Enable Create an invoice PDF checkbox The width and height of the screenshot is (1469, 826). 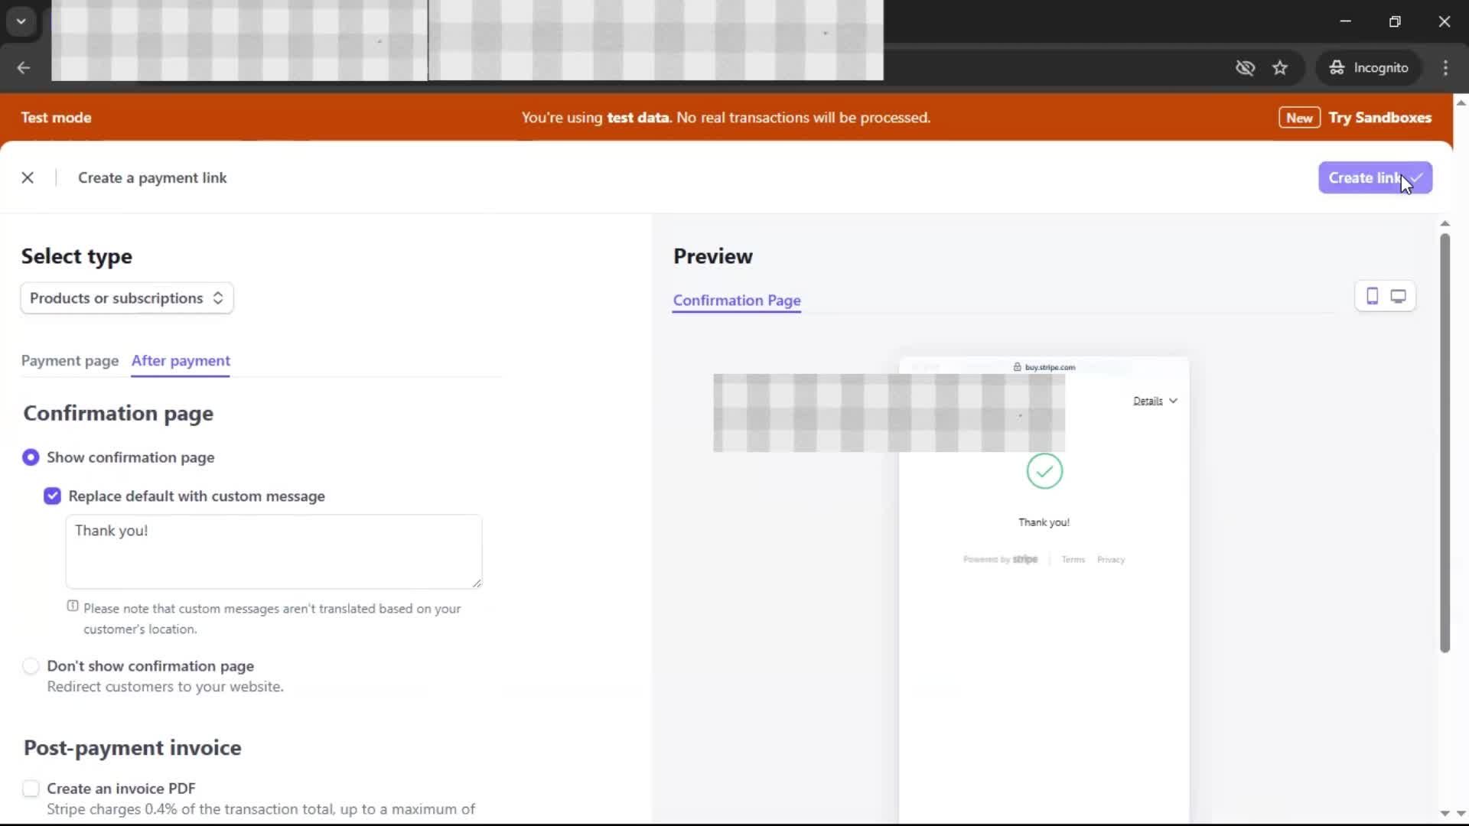point(31,789)
